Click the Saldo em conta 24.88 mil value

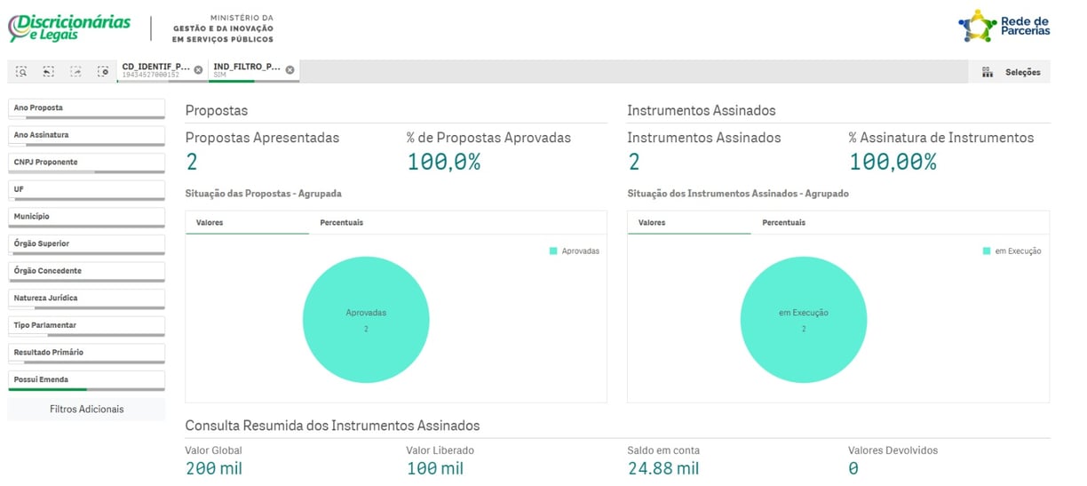pos(663,468)
